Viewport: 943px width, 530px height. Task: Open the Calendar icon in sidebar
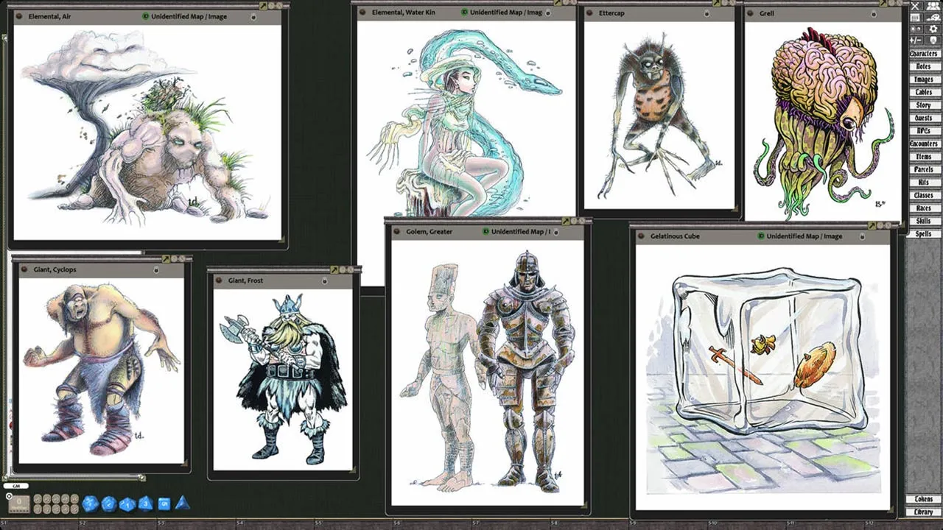point(915,18)
